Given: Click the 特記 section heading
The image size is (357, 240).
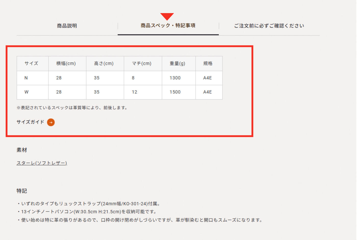Looking at the screenshot, I should coord(22,191).
